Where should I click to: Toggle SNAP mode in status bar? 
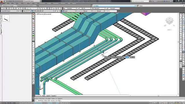(25, 103)
